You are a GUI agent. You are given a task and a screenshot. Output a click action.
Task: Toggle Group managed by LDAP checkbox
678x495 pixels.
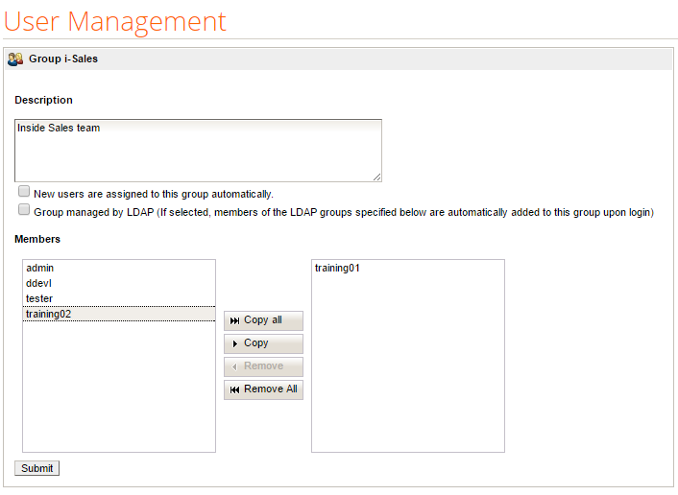pos(24,210)
